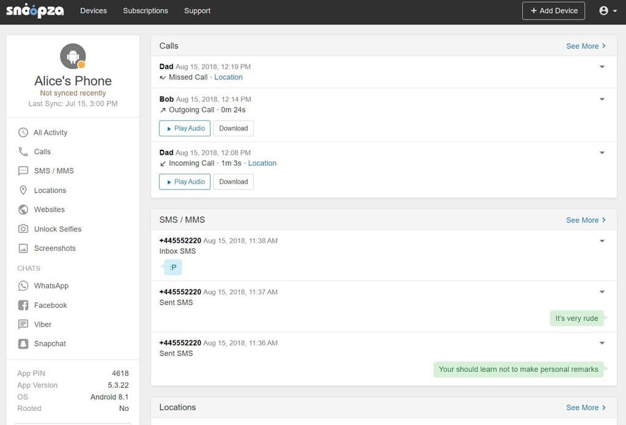Viewport: 626px width, 425px height.
Task: Open the dropdown for Bob's outgoing call
Action: point(602,99)
